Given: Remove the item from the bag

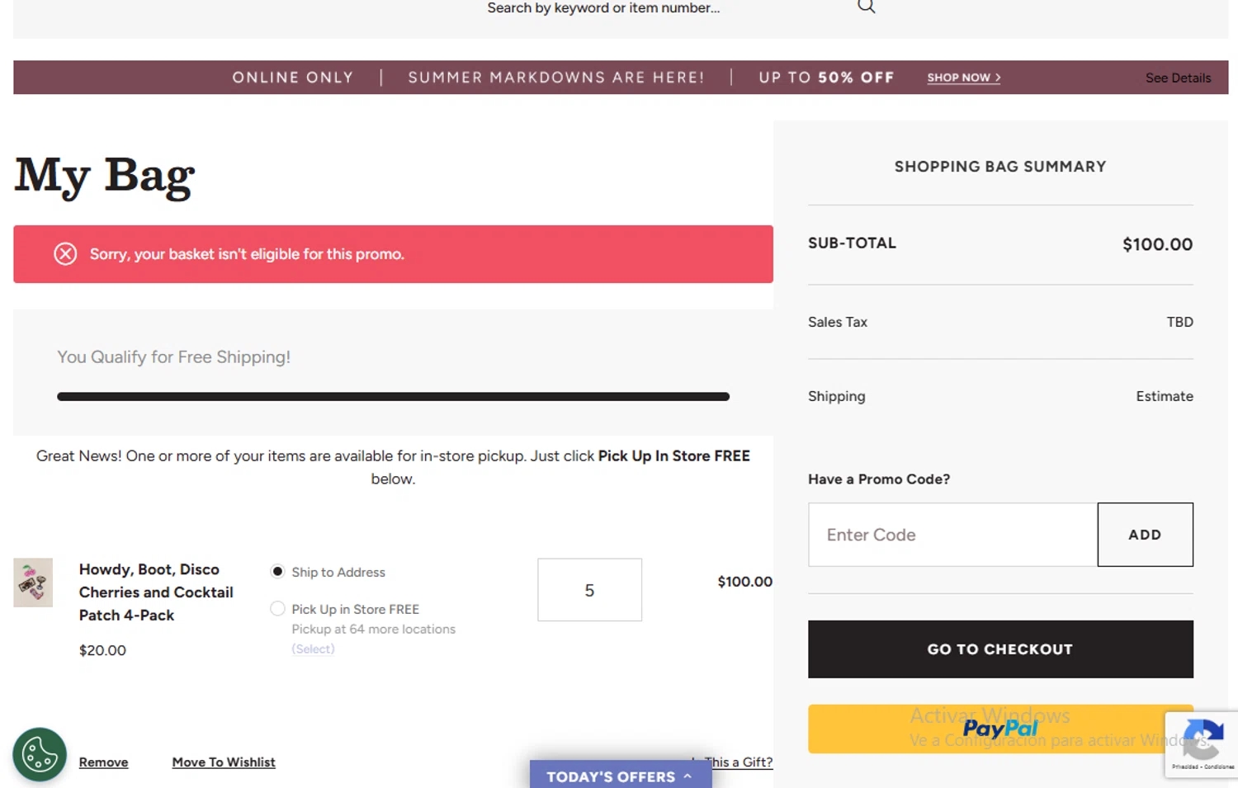Looking at the screenshot, I should 103,762.
